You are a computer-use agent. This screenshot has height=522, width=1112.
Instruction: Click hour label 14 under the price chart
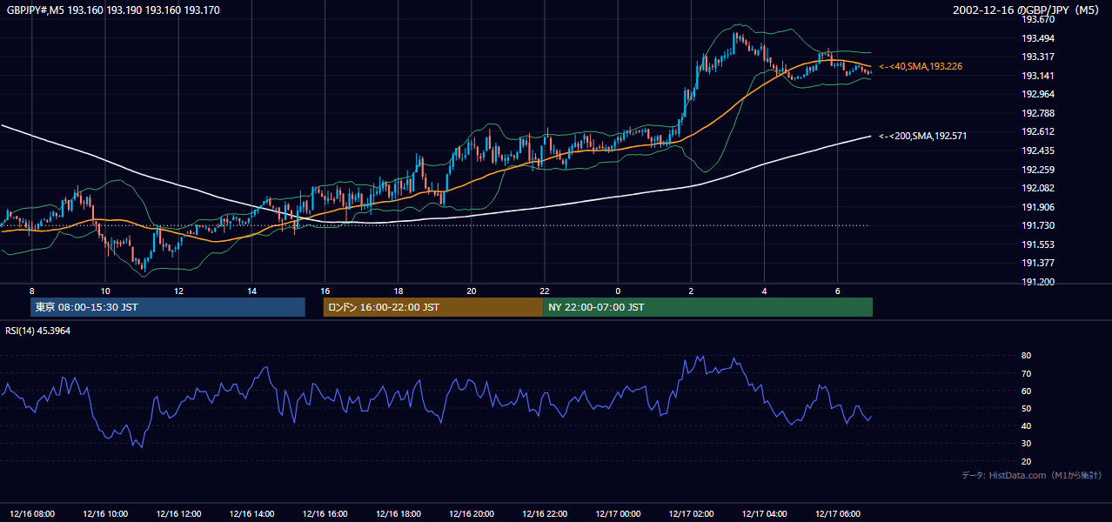click(251, 291)
